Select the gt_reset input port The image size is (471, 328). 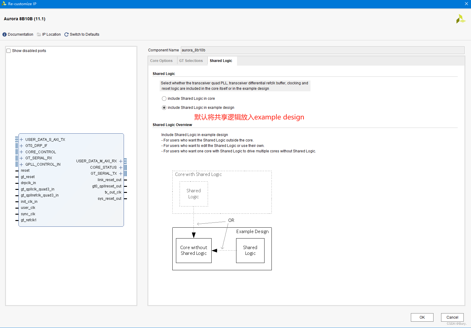pyautogui.click(x=28, y=177)
